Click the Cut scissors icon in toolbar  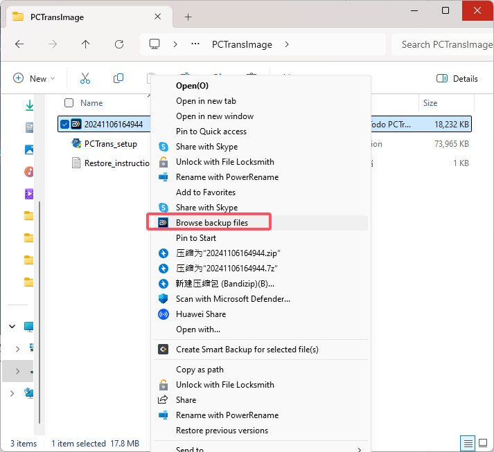[85, 78]
